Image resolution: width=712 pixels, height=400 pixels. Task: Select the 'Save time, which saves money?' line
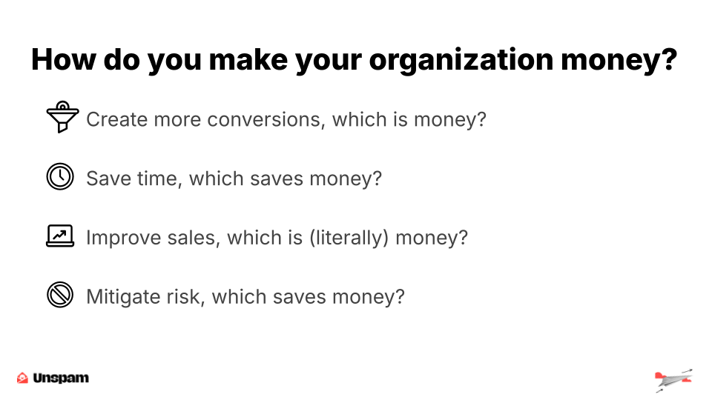click(x=234, y=179)
